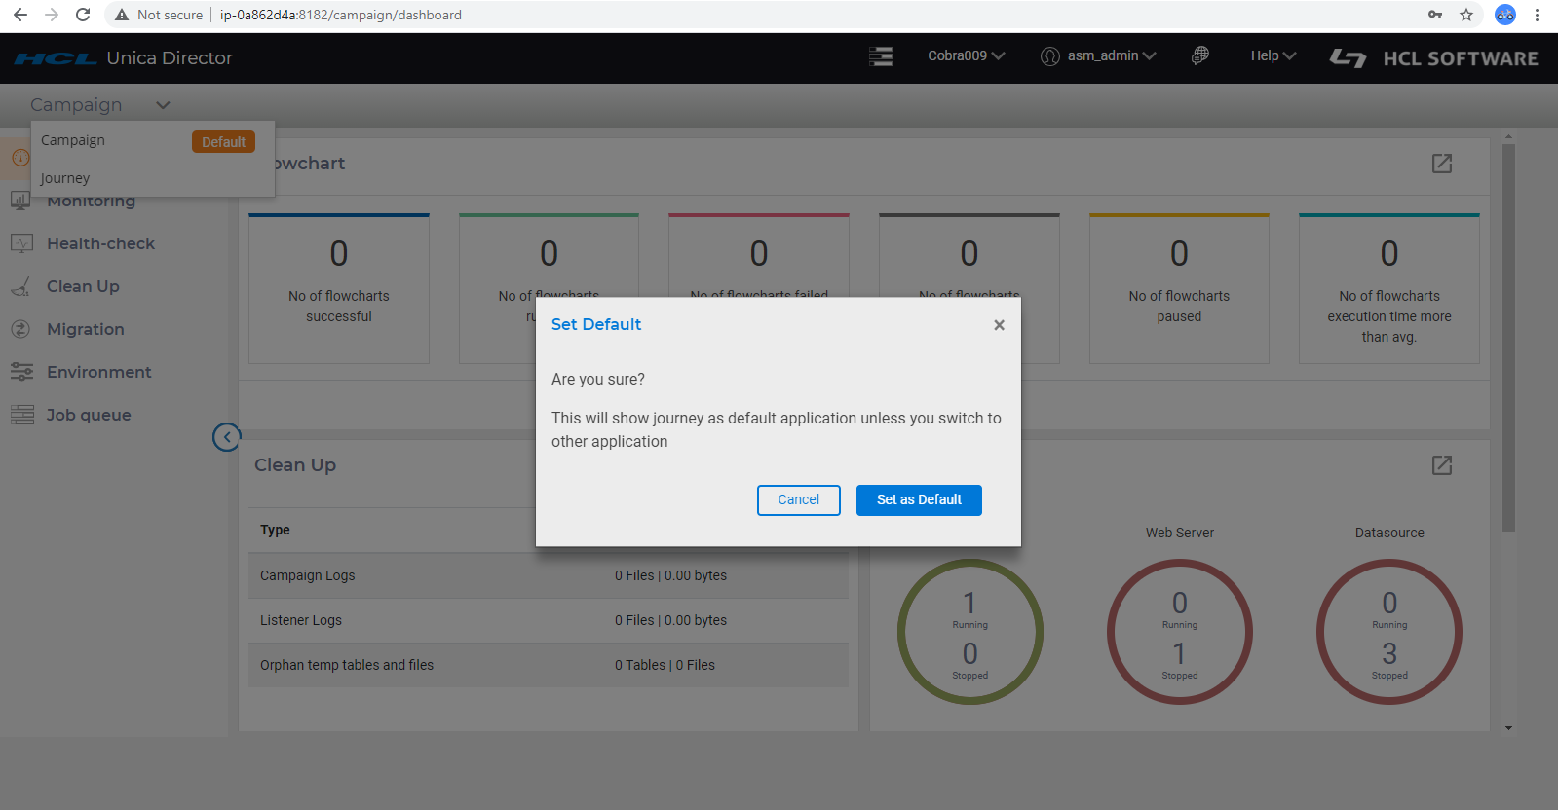1558x810 pixels.
Task: Cancel the Set Default dialog
Action: point(798,499)
